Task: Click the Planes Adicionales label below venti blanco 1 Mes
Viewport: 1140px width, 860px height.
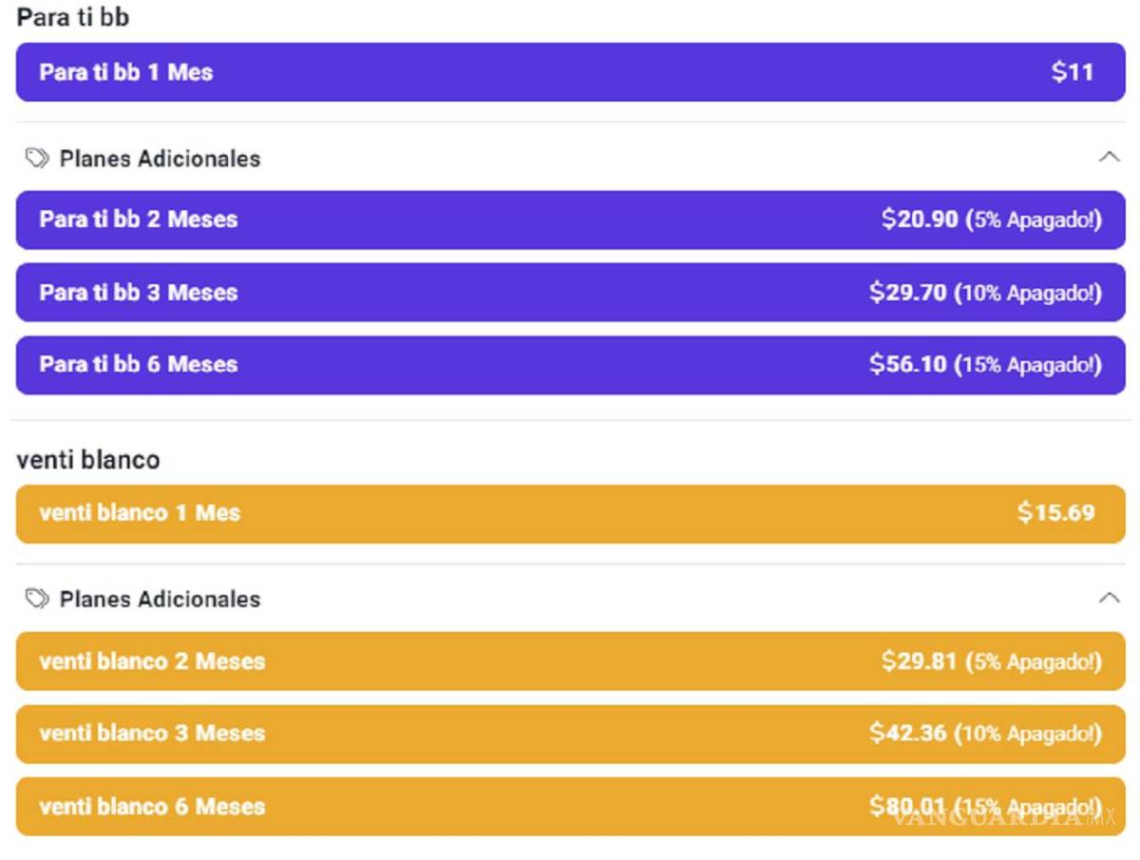Action: click(160, 600)
